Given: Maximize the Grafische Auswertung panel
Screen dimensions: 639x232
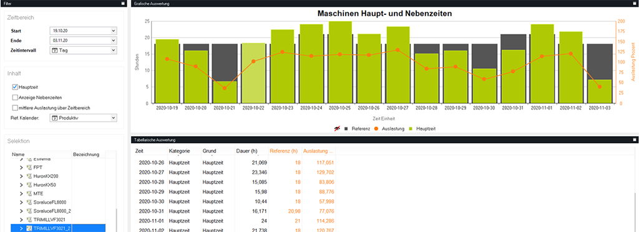Looking at the screenshot, I should point(635,3).
